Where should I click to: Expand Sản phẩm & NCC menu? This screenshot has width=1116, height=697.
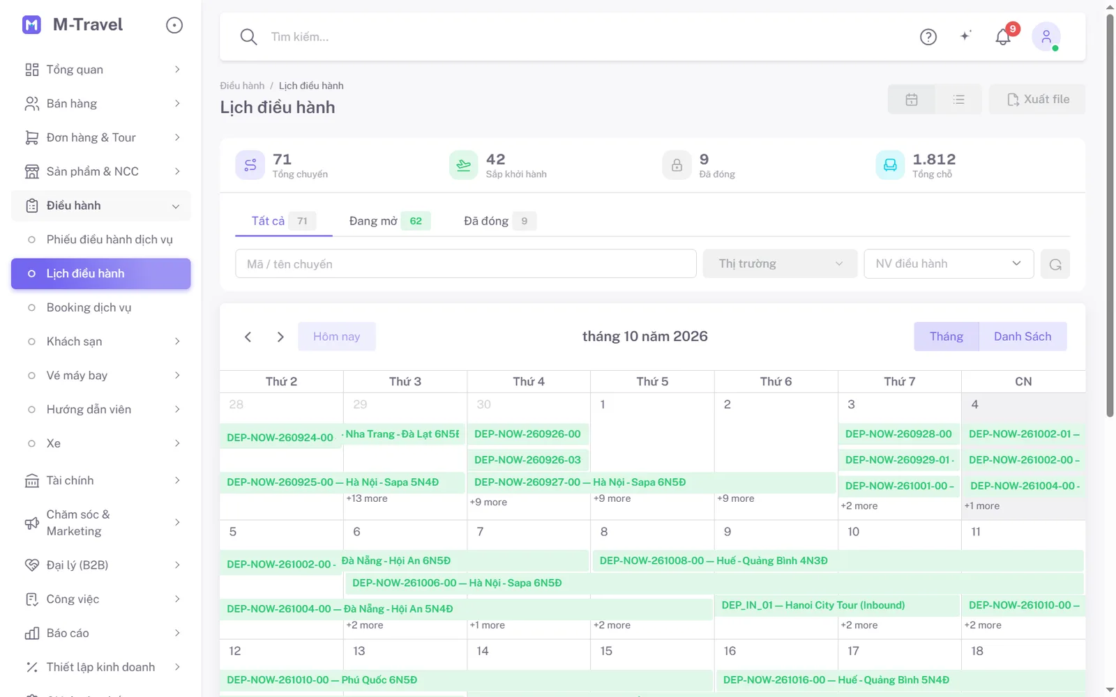pos(101,171)
